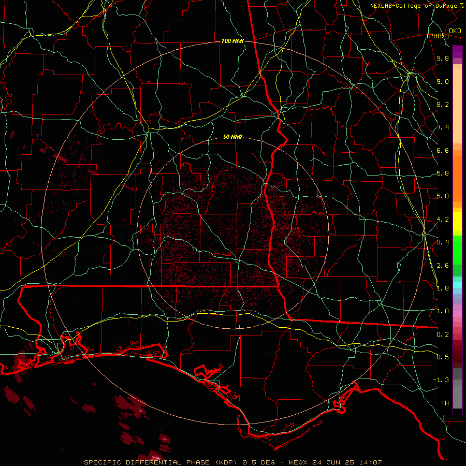Click the 0.2 scale value
The image size is (466, 466).
click(x=443, y=334)
